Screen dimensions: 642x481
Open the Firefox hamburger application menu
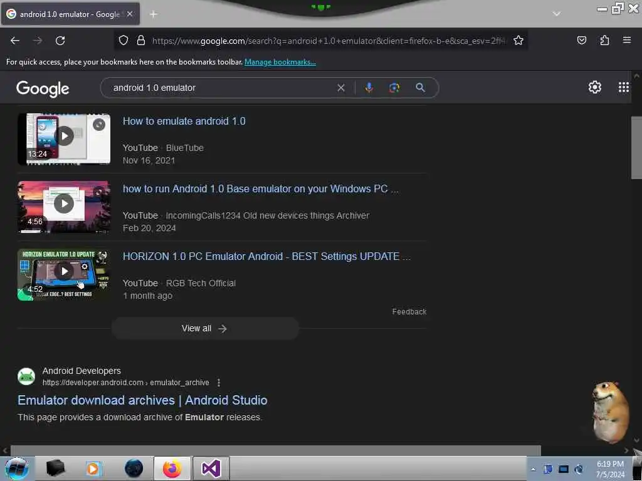point(627,40)
